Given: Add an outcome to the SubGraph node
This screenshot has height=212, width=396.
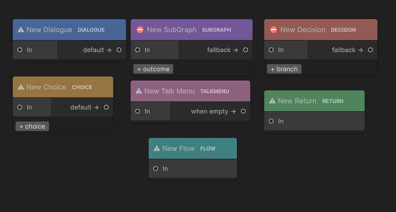Looking at the screenshot, I should pos(153,69).
